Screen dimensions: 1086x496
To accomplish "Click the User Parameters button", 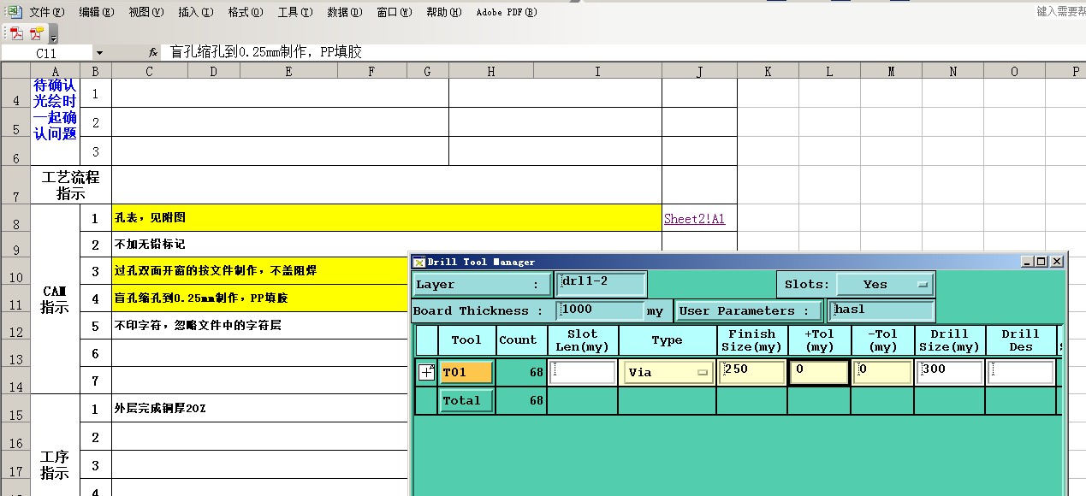I will pyautogui.click(x=749, y=310).
